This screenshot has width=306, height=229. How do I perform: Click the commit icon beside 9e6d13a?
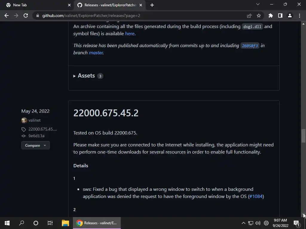click(x=24, y=136)
